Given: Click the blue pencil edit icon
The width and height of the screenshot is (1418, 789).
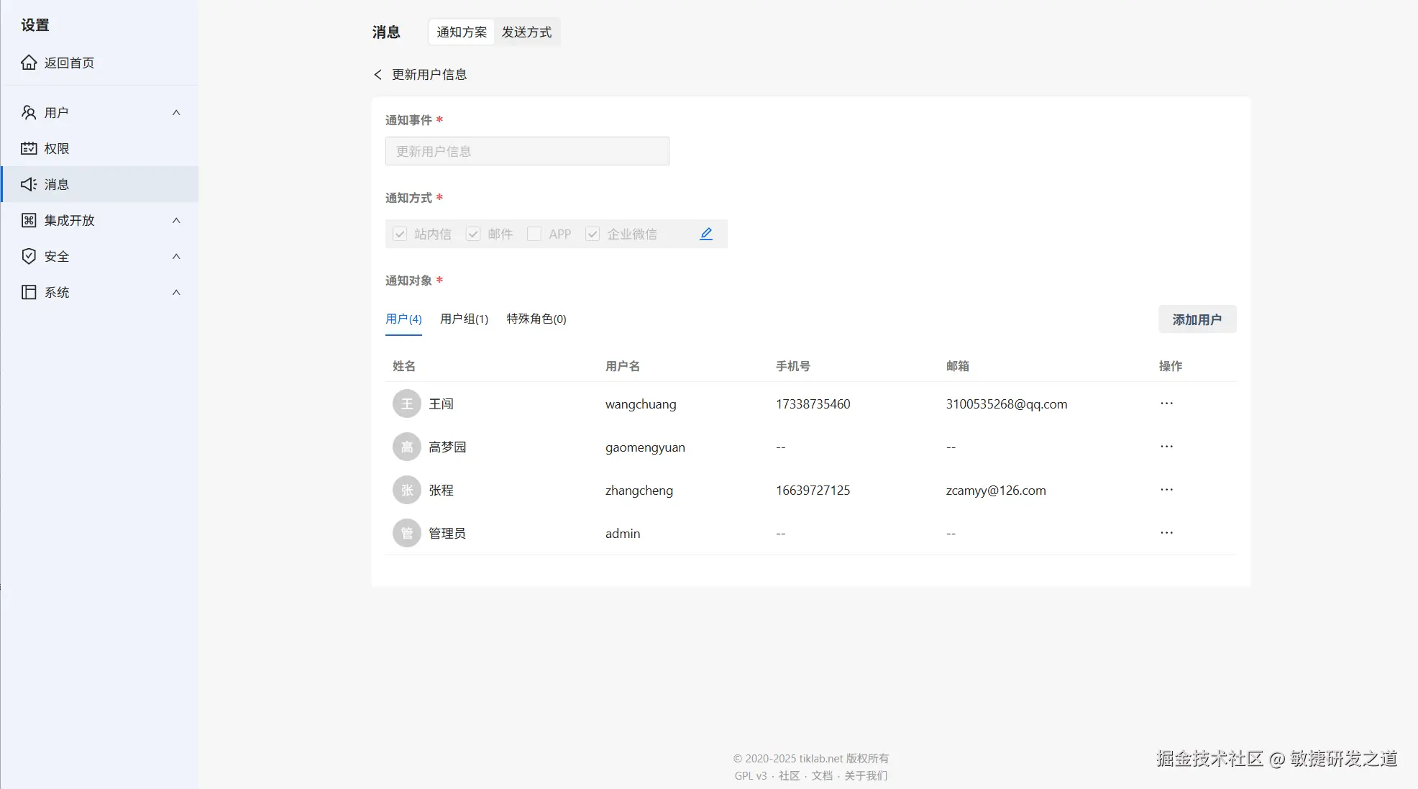Looking at the screenshot, I should (x=706, y=234).
